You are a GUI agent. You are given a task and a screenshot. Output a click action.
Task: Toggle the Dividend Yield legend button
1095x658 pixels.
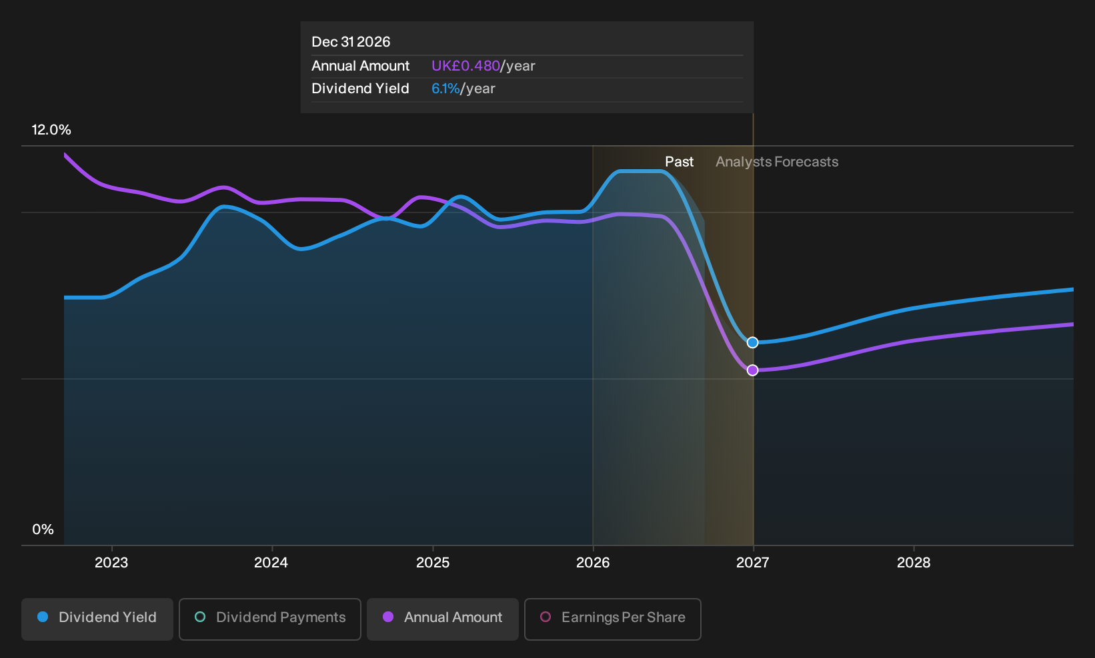coord(97,619)
